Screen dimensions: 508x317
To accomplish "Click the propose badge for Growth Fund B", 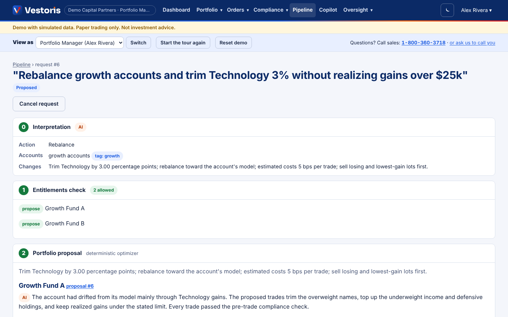I will (31, 224).
